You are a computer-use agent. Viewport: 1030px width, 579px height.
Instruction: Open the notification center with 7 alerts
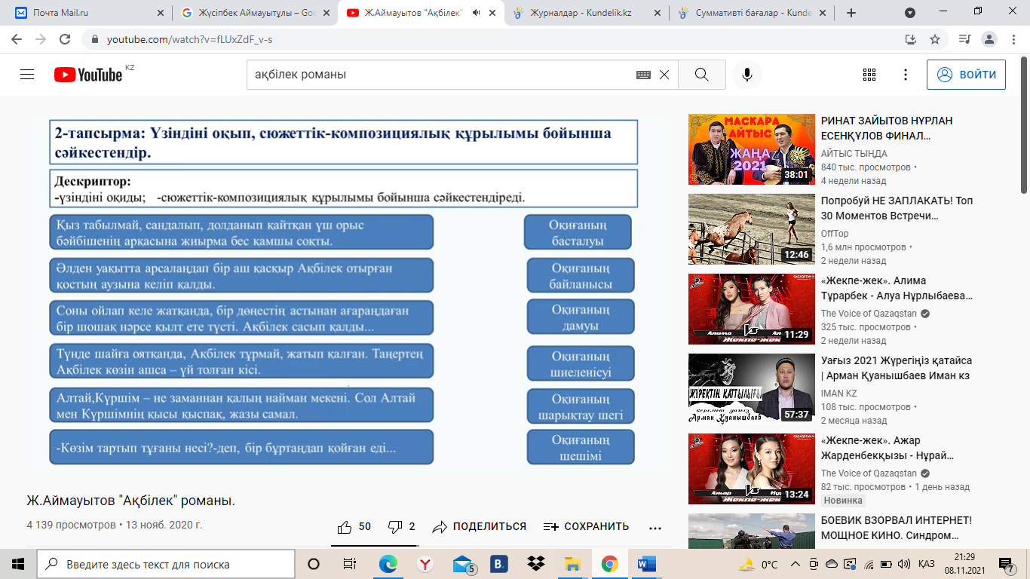[x=1007, y=564]
